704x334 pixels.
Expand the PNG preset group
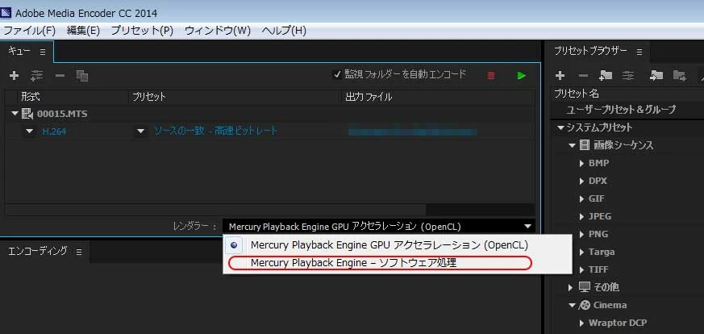point(582,234)
